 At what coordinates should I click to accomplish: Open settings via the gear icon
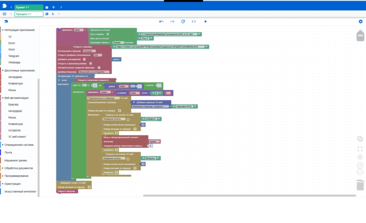(360, 22)
